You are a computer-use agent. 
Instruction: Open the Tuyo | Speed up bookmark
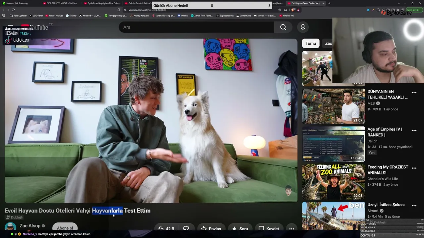point(116,16)
